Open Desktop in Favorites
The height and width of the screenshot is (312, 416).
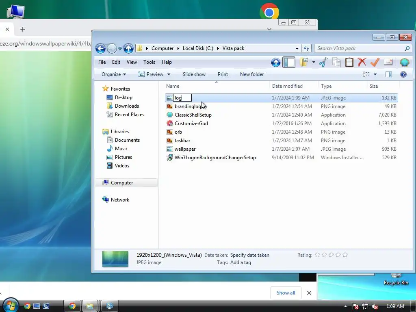[x=123, y=97]
